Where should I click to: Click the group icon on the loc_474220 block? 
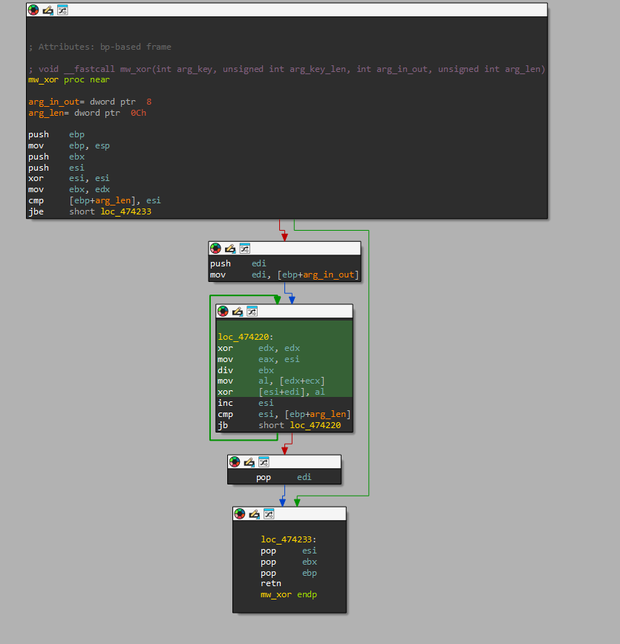click(x=252, y=311)
